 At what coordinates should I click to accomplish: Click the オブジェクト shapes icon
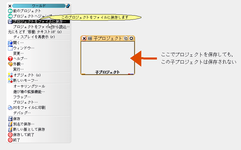coord(10,75)
